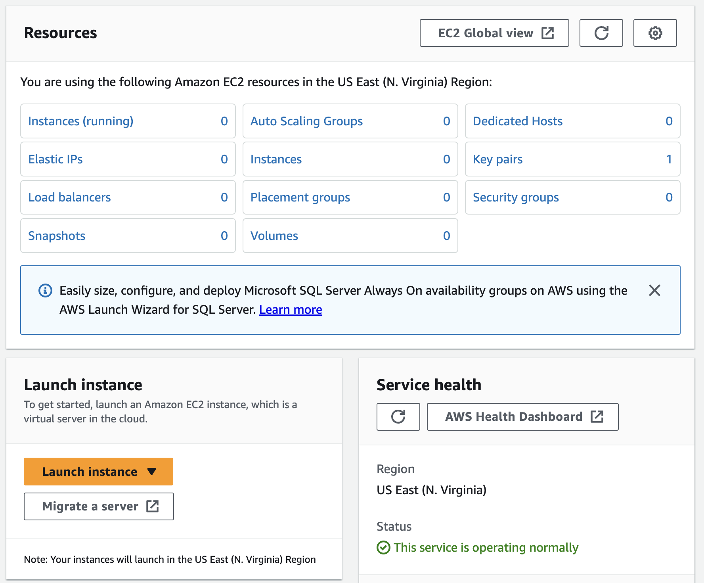Dismiss the SQL Server info banner
Image resolution: width=704 pixels, height=583 pixels.
pos(654,290)
